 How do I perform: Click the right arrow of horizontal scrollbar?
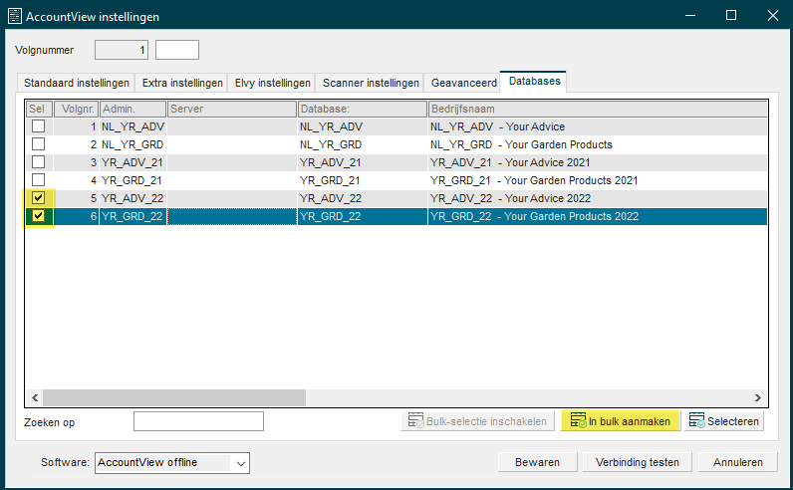[757, 397]
